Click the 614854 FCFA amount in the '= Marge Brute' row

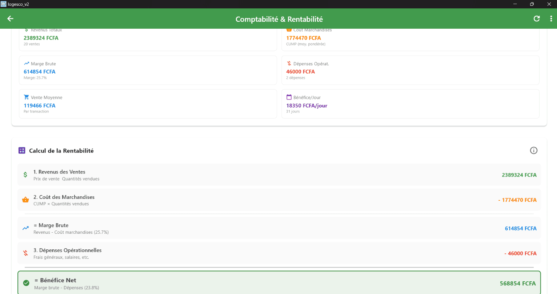click(521, 228)
